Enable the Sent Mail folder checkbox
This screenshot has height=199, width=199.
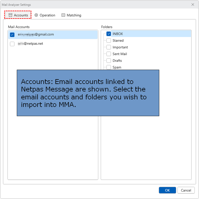(x=109, y=54)
